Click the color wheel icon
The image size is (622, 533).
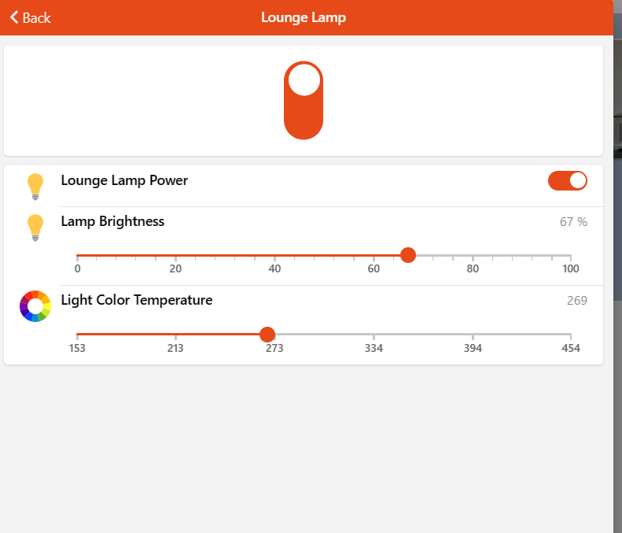click(35, 306)
